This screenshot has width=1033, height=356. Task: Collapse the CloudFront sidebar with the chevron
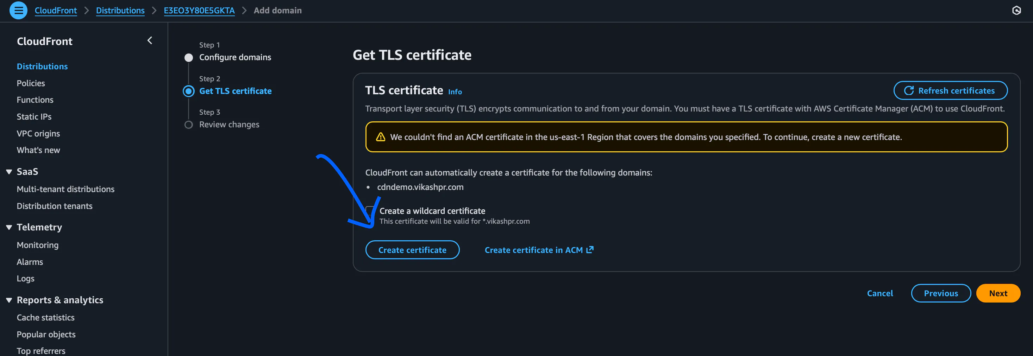pyautogui.click(x=150, y=40)
